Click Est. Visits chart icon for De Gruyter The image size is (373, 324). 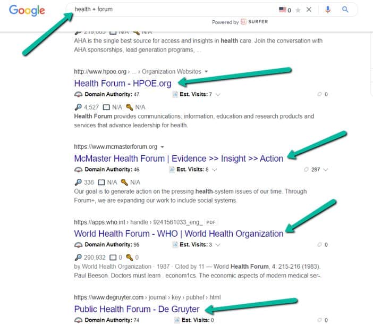click(177, 320)
